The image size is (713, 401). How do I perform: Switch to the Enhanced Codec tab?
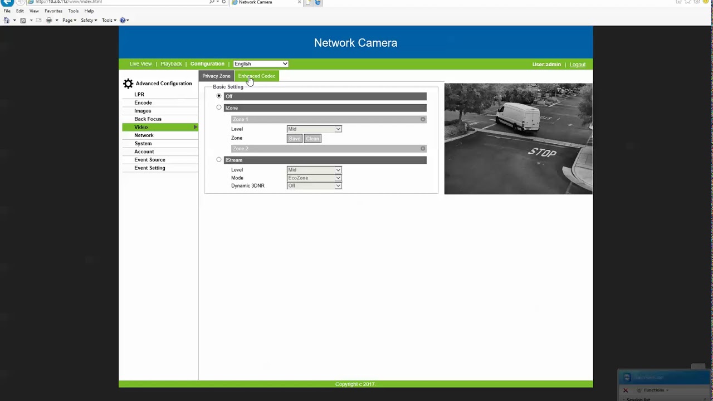tap(257, 76)
